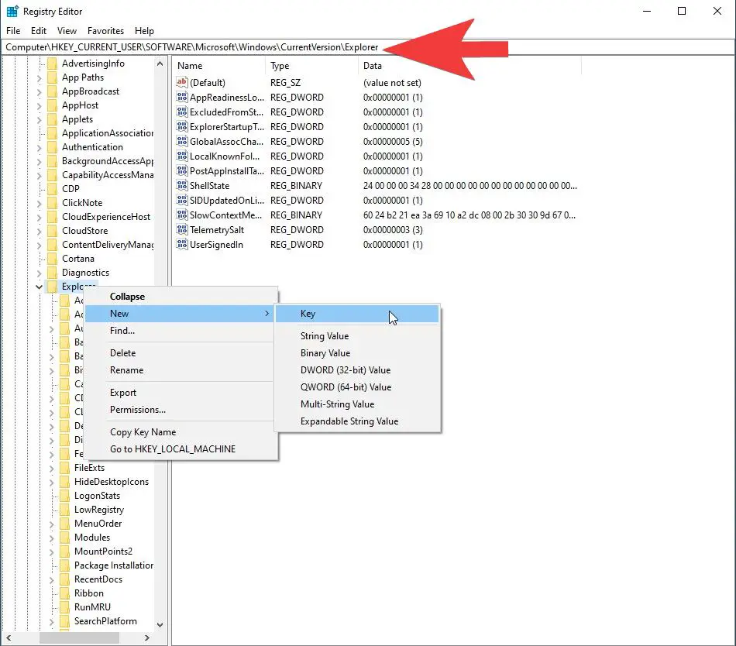
Task: Select the ClickNote tree key
Action: pos(82,203)
